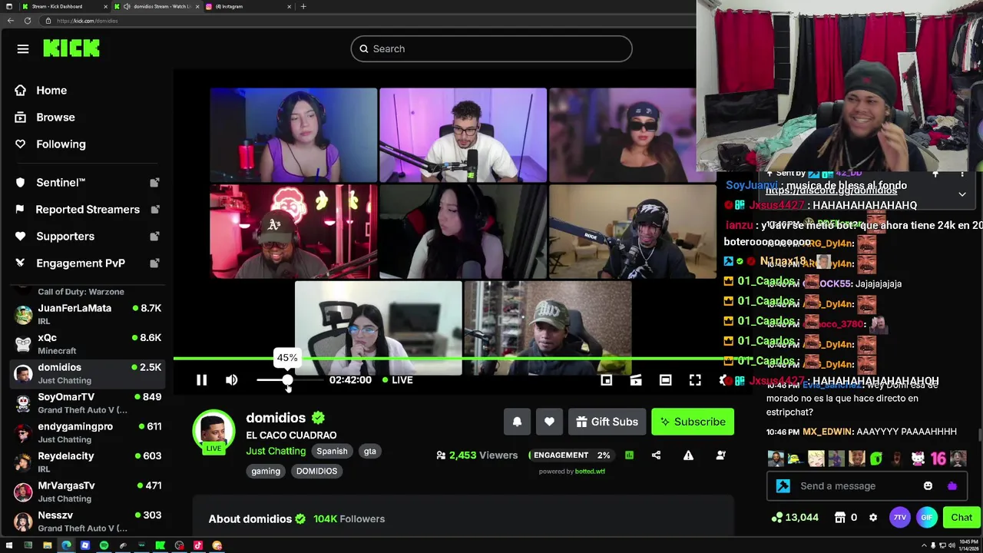The height and width of the screenshot is (553, 983).
Task: Select the Spanish tag
Action: 332,452
